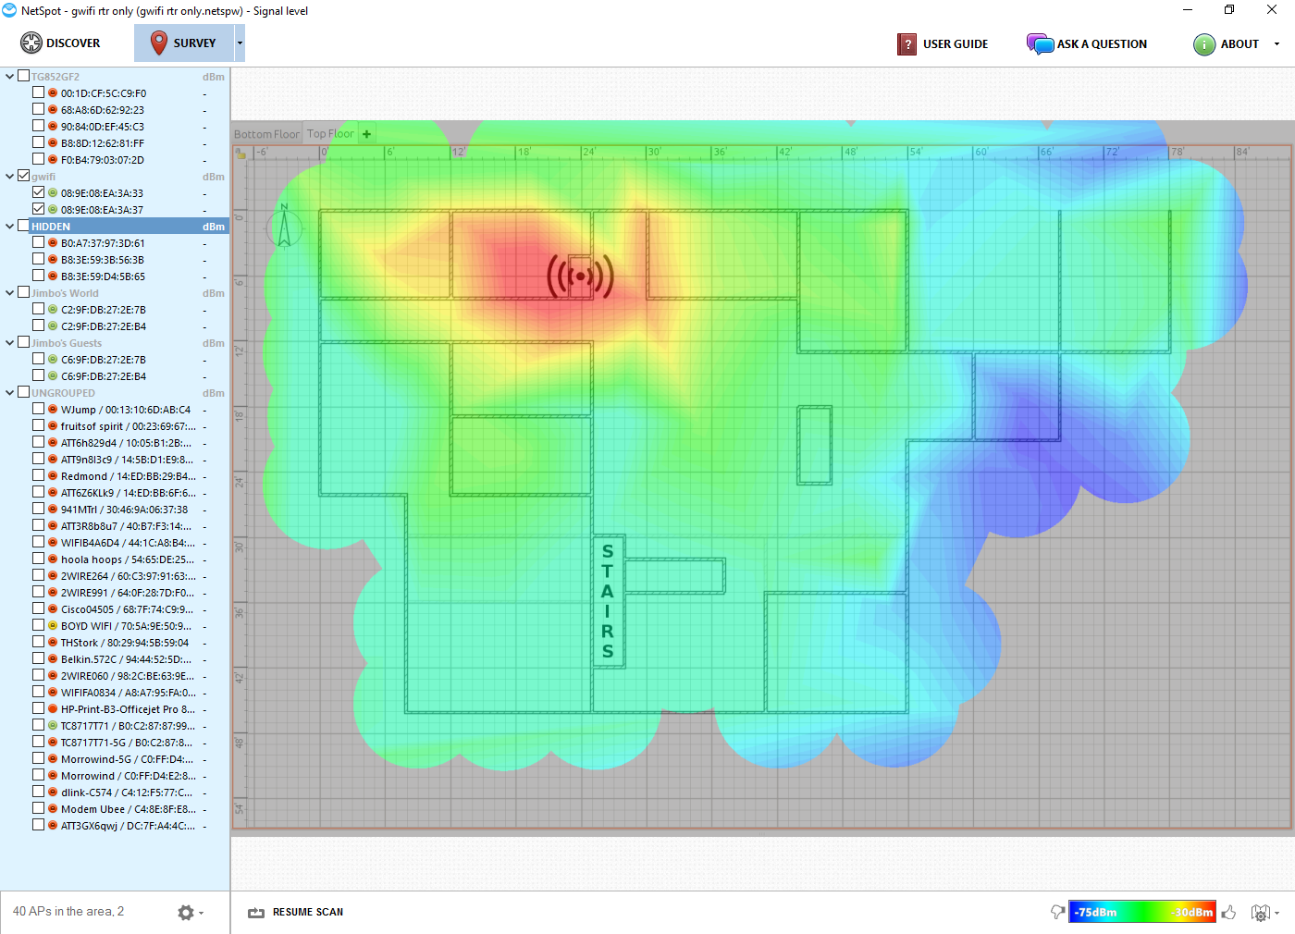This screenshot has width=1295, height=934.
Task: Click the User Guide label
Action: 956,44
